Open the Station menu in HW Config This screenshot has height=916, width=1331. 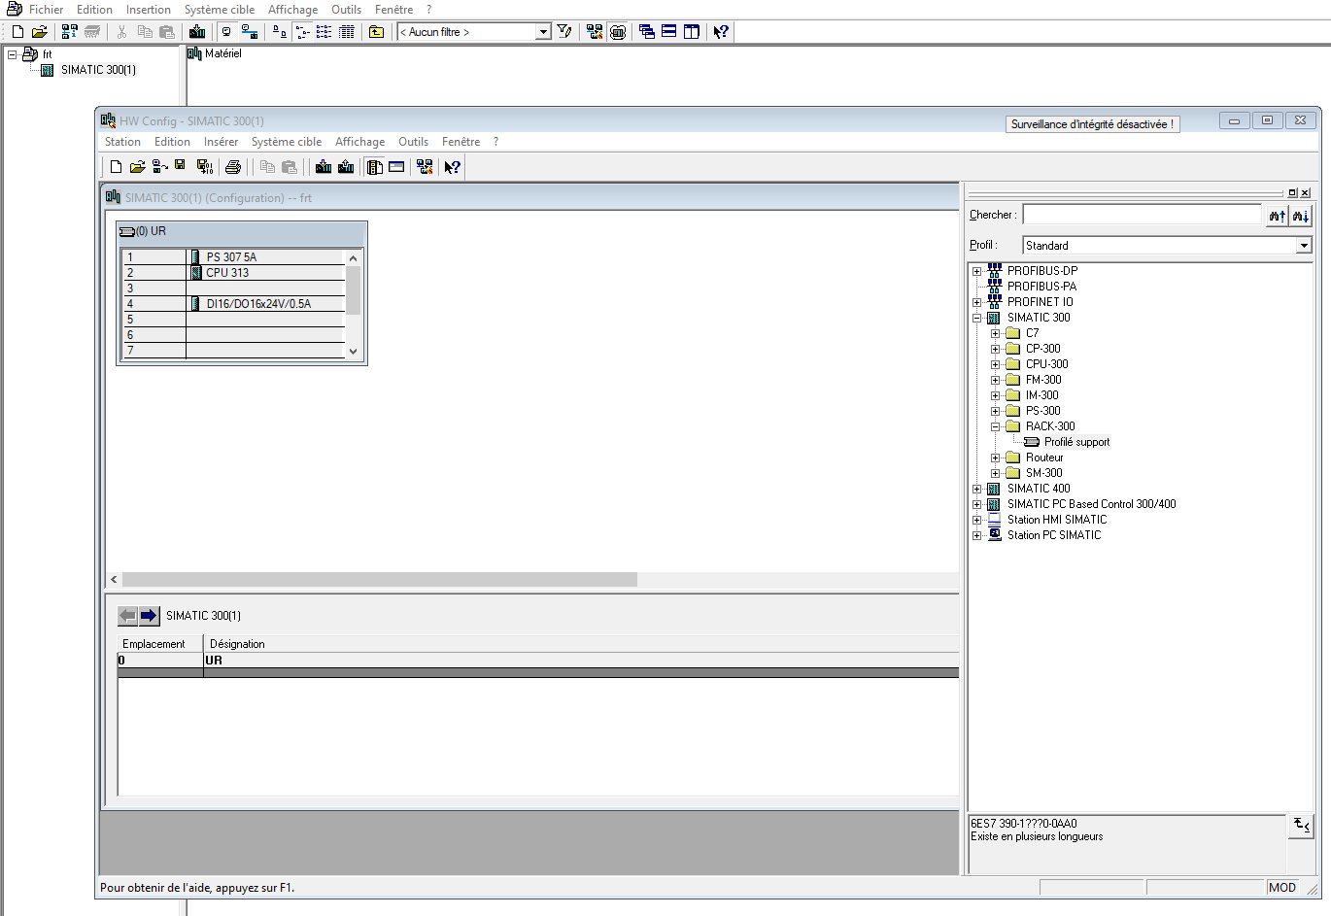point(122,142)
